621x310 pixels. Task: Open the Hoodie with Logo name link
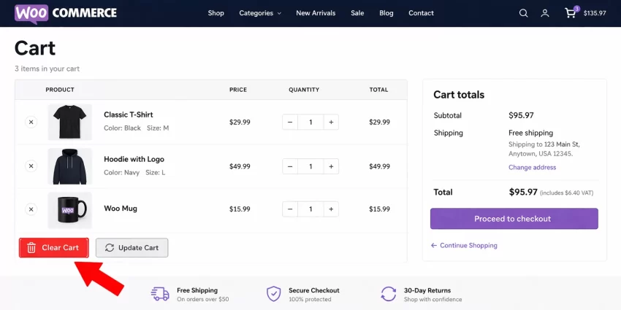pyautogui.click(x=134, y=159)
